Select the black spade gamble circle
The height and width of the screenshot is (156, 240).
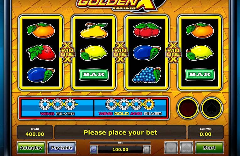[x=212, y=108]
